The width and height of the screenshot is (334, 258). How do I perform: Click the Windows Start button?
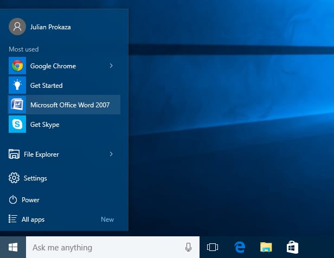13,247
